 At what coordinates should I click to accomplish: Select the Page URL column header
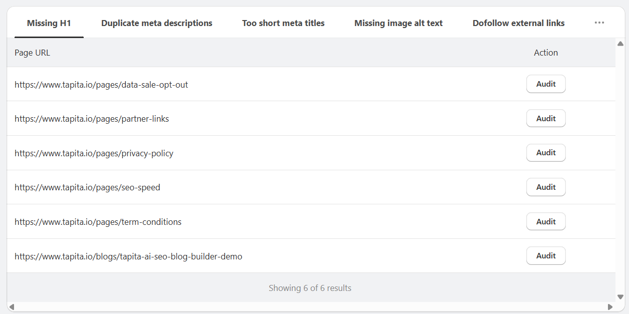tap(32, 52)
